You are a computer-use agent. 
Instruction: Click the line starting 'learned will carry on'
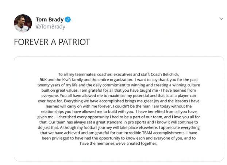point(119,106)
